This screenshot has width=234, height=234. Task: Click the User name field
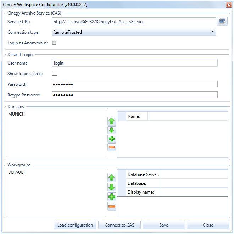point(135,63)
